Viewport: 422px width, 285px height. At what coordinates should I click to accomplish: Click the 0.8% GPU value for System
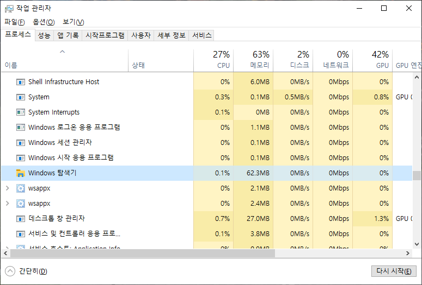(381, 97)
